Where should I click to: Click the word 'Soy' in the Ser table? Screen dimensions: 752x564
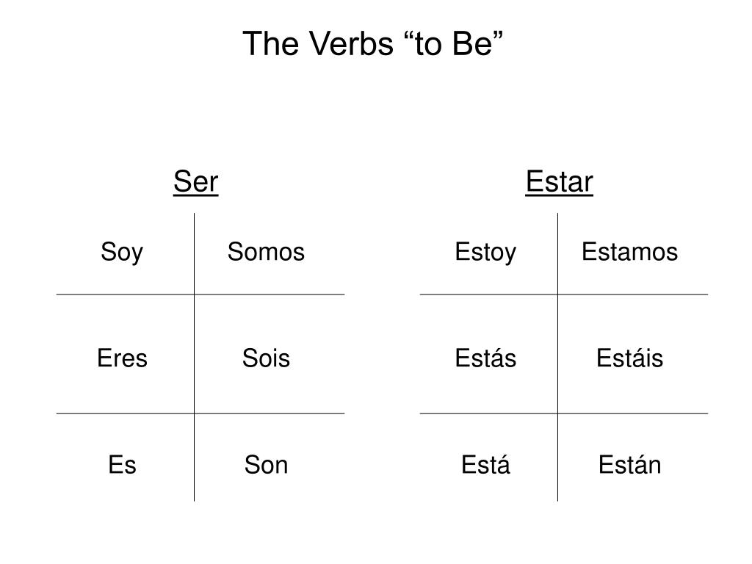pos(122,253)
